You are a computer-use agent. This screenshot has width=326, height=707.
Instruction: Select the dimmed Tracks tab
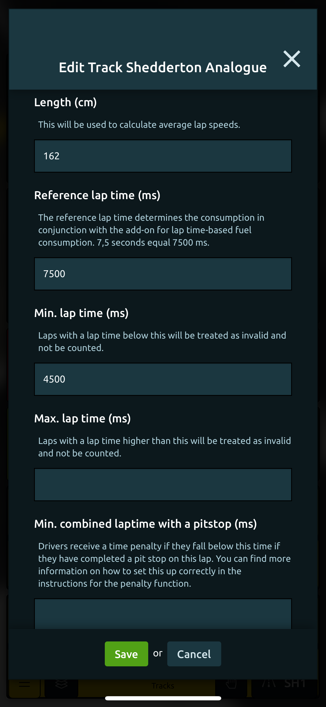click(163, 686)
